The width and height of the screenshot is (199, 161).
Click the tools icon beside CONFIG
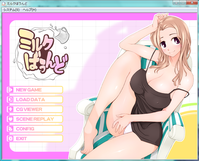click(x=11, y=129)
